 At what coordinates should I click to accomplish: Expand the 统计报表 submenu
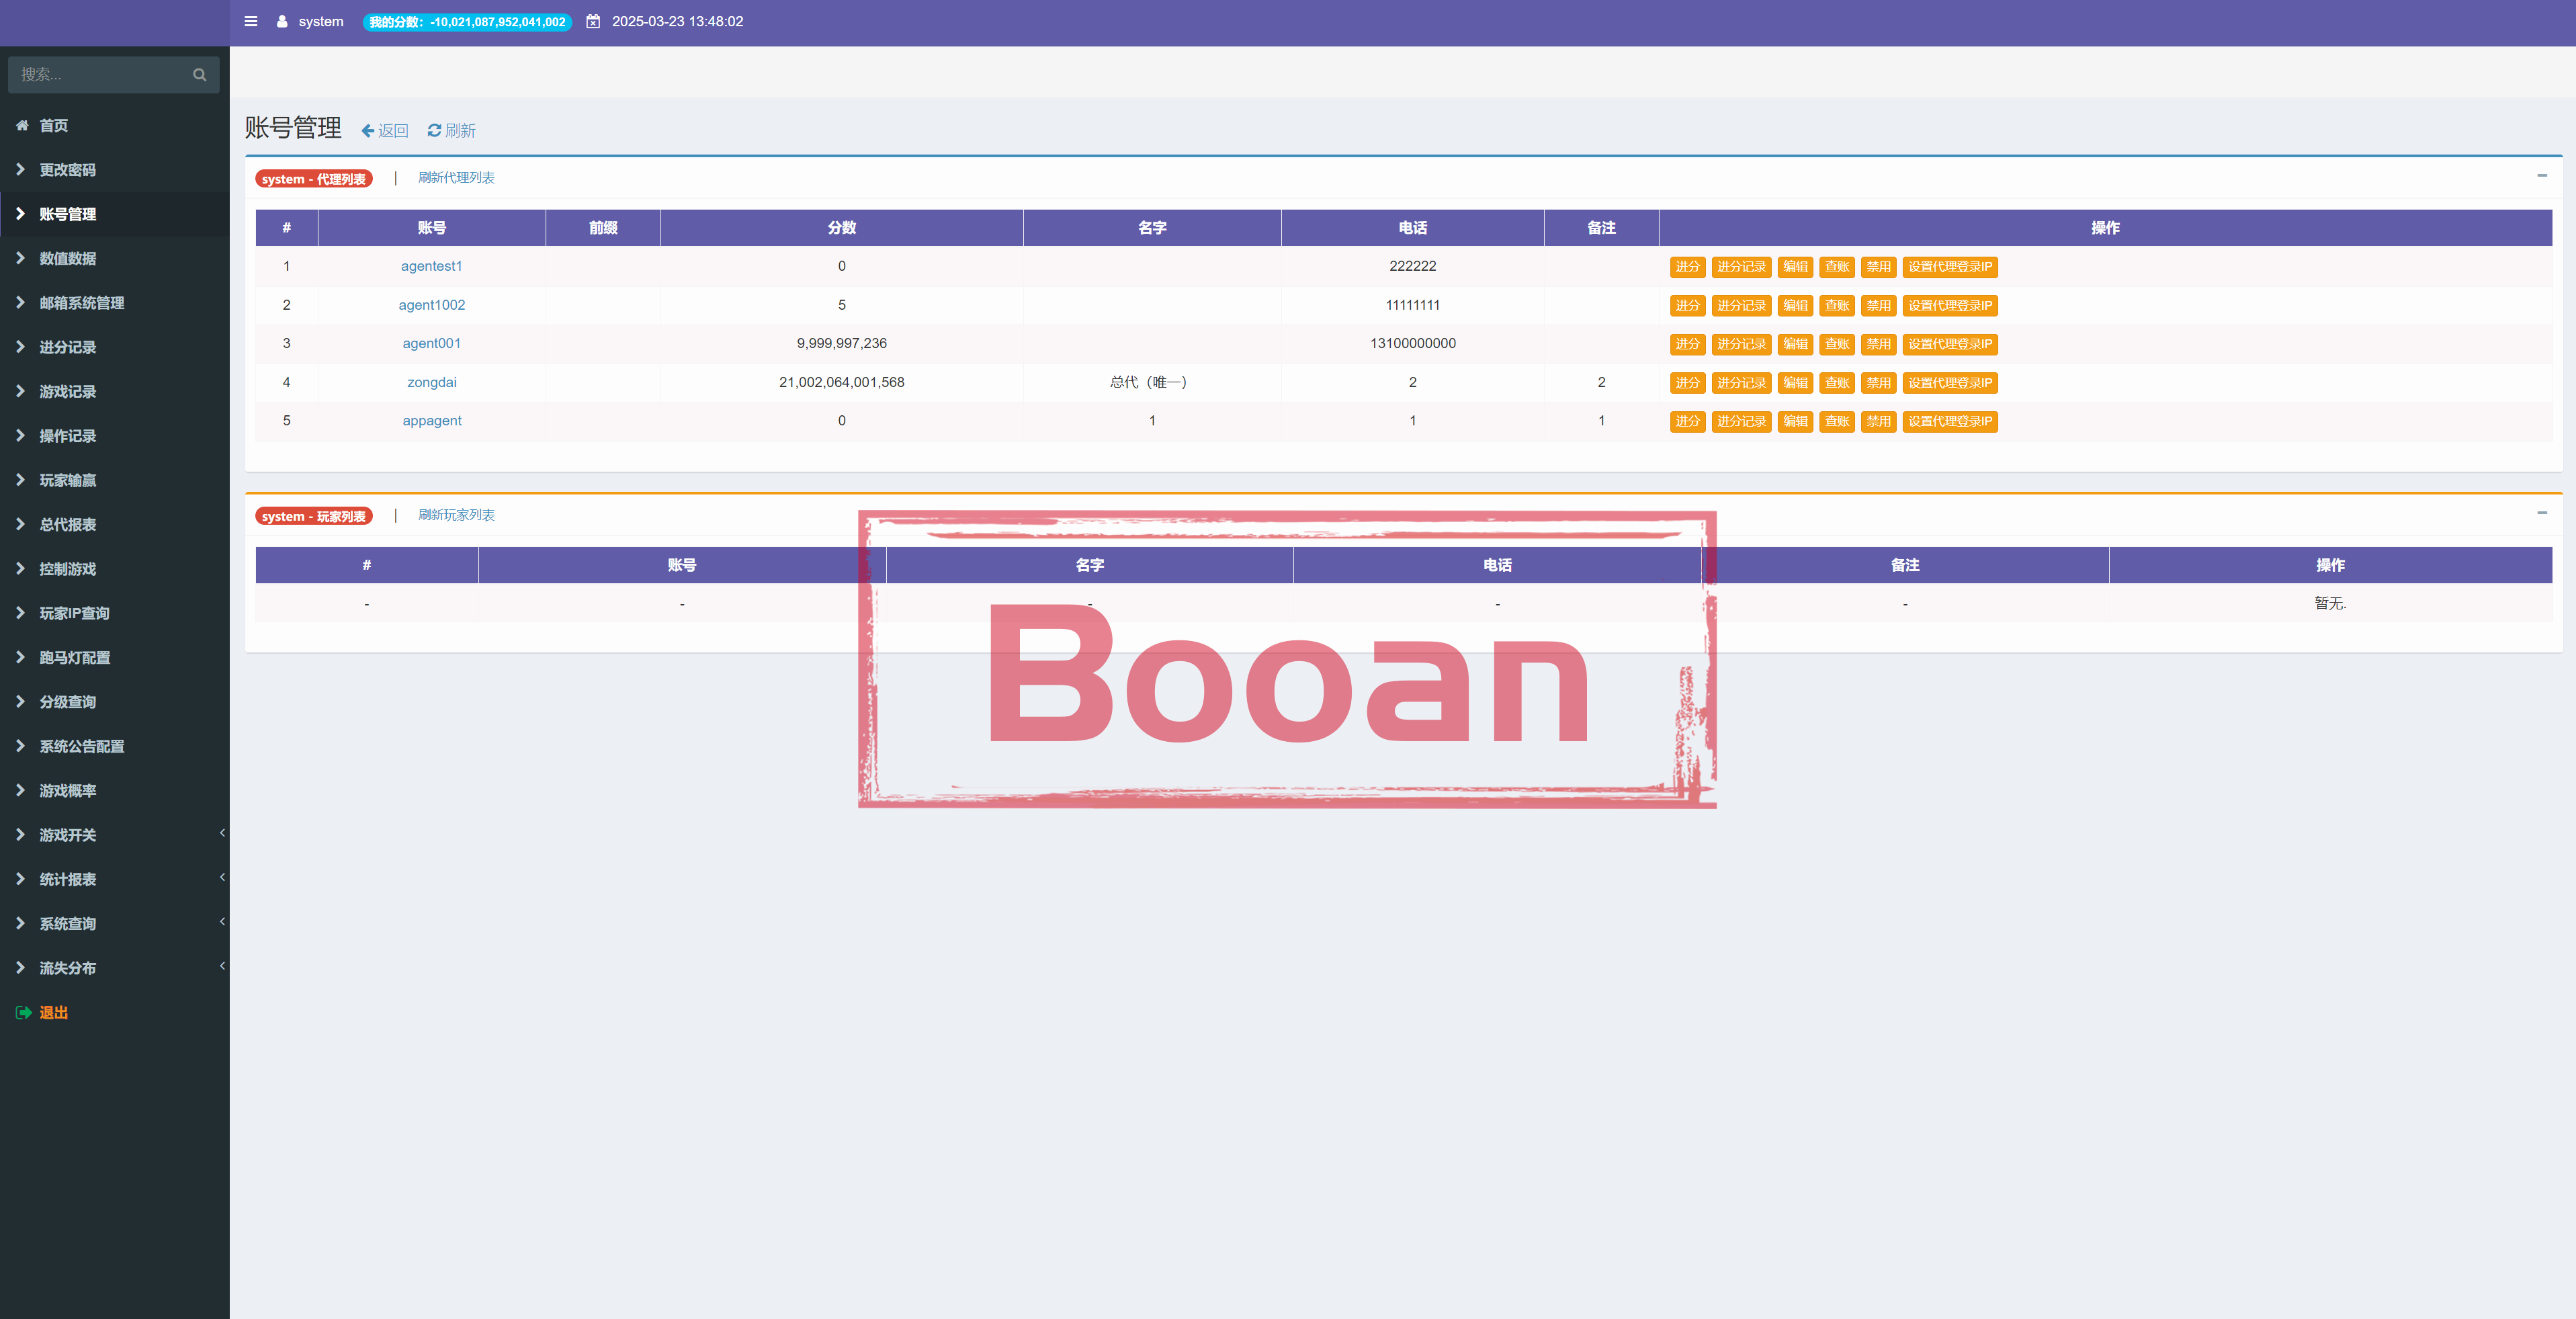point(67,879)
